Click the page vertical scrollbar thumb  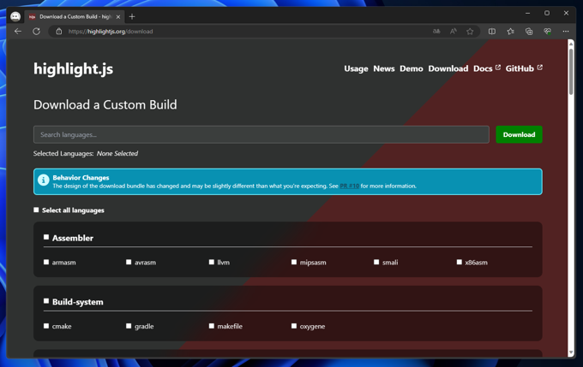click(x=571, y=71)
